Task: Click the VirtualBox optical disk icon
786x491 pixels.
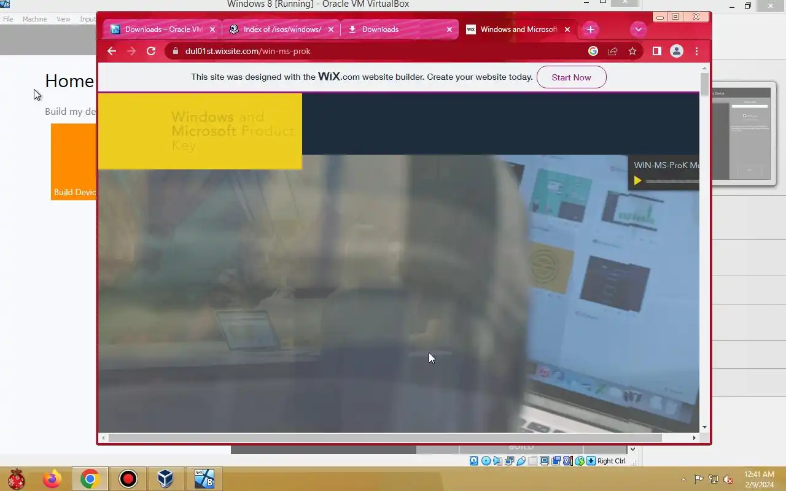Action: click(486, 461)
